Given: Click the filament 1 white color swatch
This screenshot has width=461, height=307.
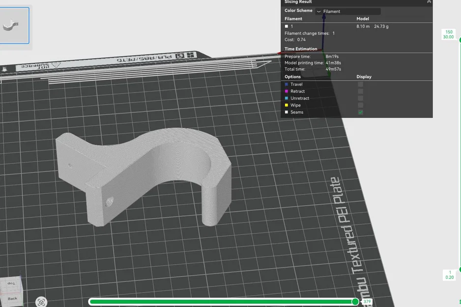Looking at the screenshot, I should 287,27.
